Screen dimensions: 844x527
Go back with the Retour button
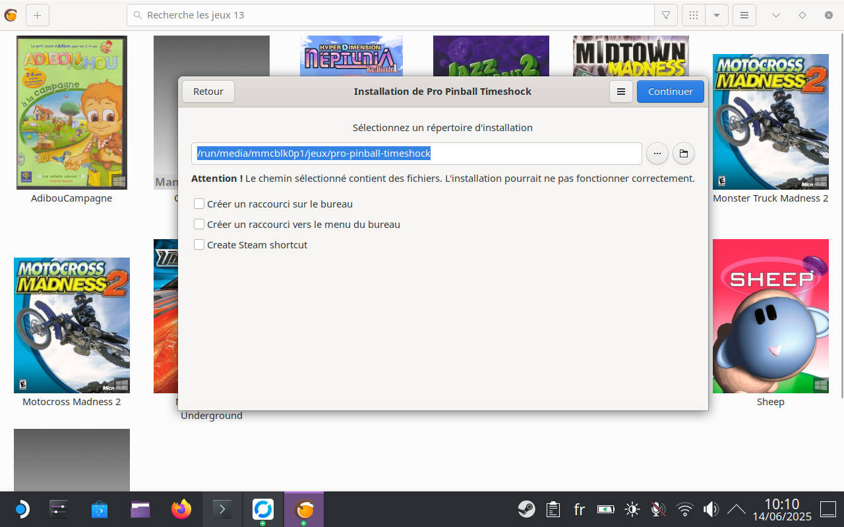(x=208, y=92)
